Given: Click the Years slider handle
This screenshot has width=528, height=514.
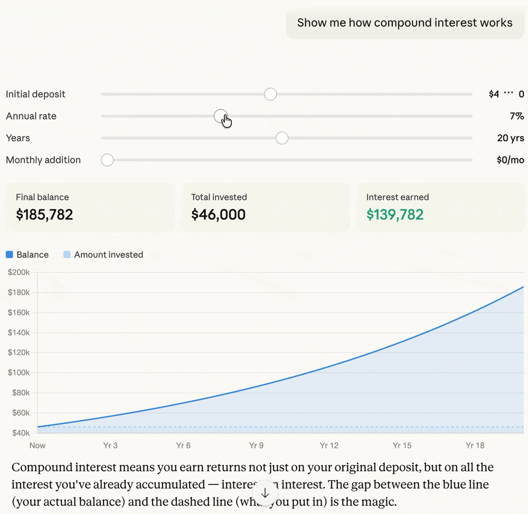Looking at the screenshot, I should click(282, 138).
